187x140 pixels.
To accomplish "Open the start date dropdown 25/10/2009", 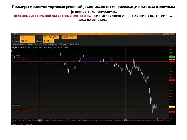I will (51, 37).
